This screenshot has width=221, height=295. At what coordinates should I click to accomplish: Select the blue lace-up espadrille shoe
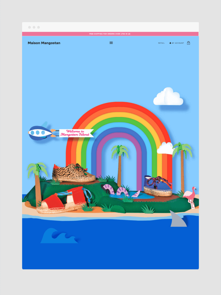pyautogui.click(x=158, y=186)
